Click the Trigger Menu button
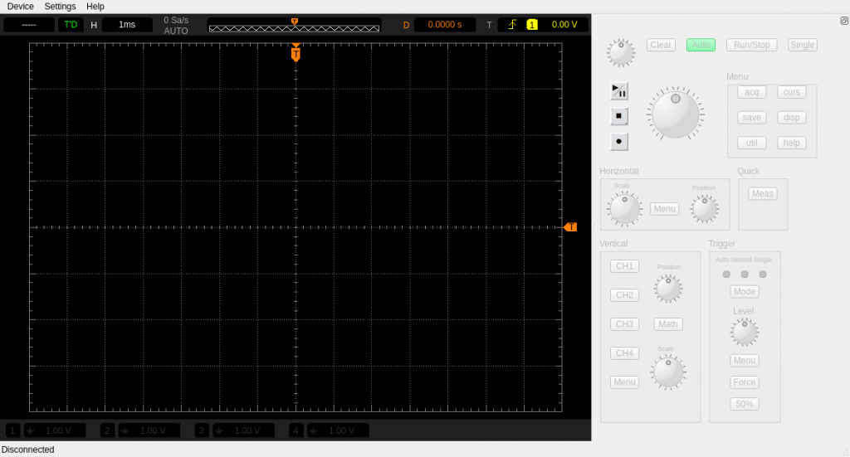 pyautogui.click(x=745, y=361)
